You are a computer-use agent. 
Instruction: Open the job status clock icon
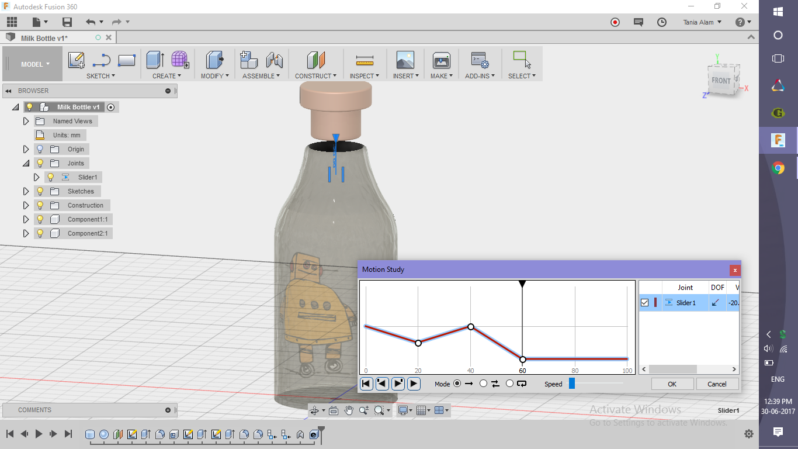point(662,22)
